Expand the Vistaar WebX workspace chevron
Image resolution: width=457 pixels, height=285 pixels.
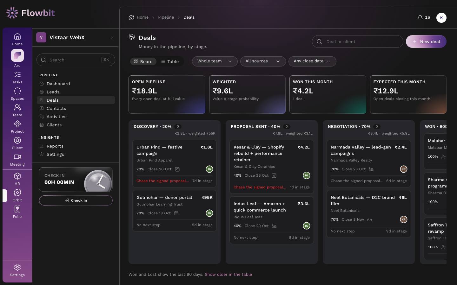[112, 37]
